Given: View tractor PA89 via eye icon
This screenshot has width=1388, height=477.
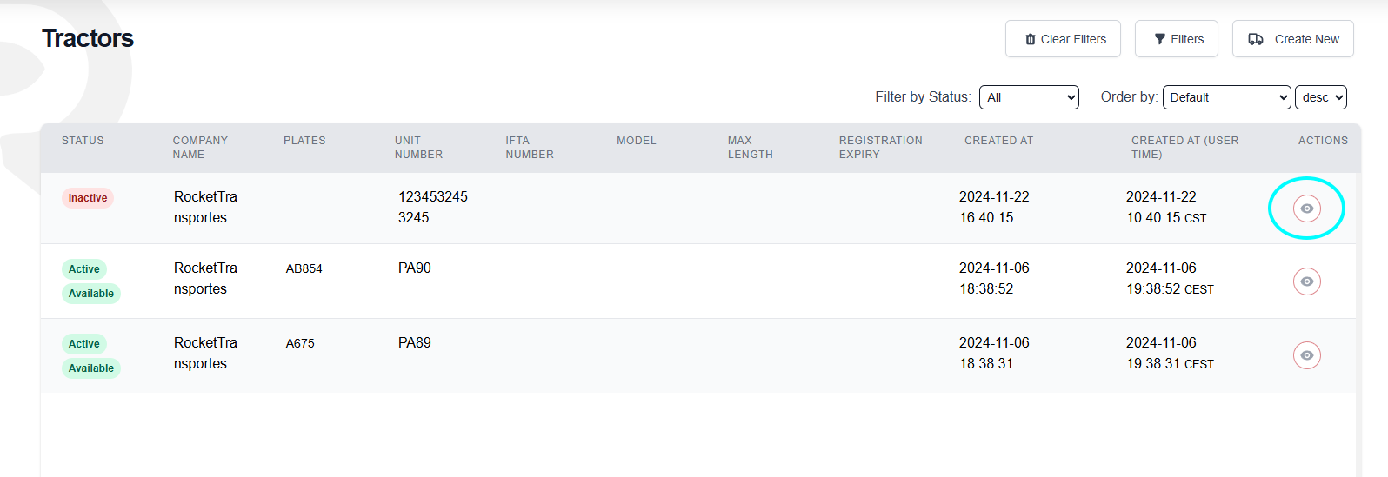Looking at the screenshot, I should [x=1307, y=355].
